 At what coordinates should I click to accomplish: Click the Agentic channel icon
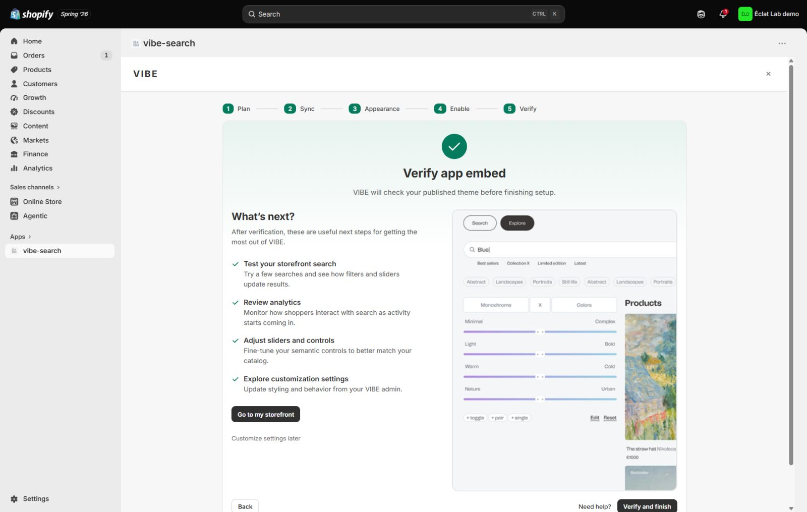14,216
